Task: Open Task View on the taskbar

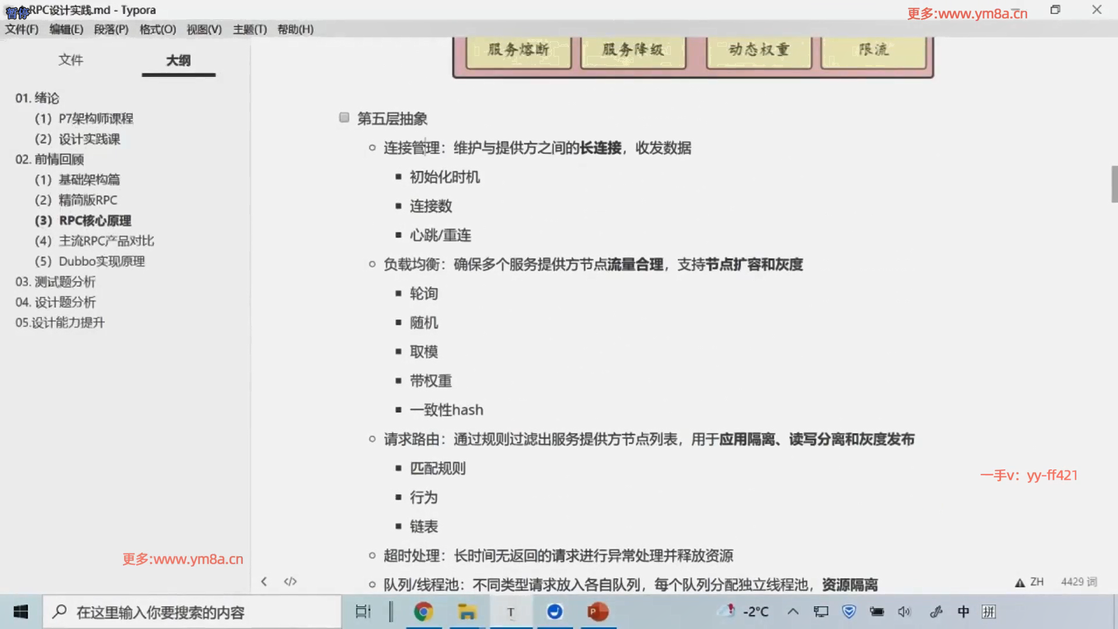Action: tap(363, 612)
